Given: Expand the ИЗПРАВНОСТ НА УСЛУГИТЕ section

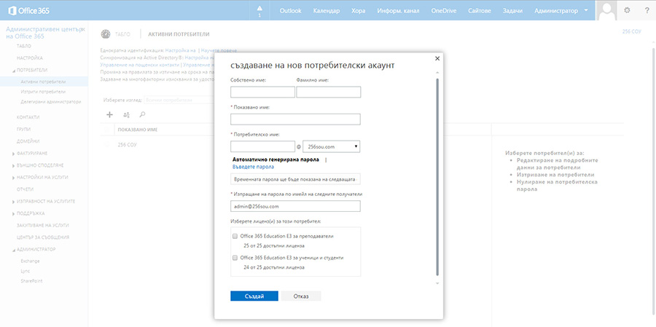Looking at the screenshot, I should click(x=14, y=202).
